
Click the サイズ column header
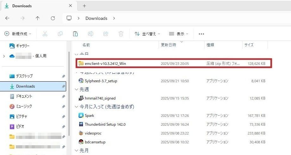249,45
